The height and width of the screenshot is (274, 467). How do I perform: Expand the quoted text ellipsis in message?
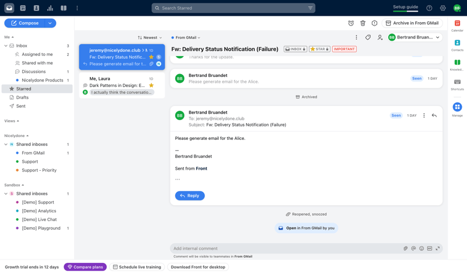click(x=177, y=180)
